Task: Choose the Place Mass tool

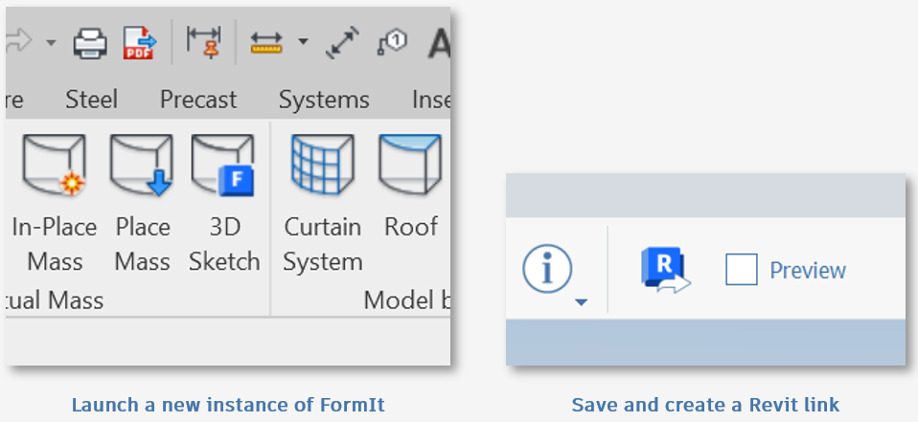Action: coord(142,203)
